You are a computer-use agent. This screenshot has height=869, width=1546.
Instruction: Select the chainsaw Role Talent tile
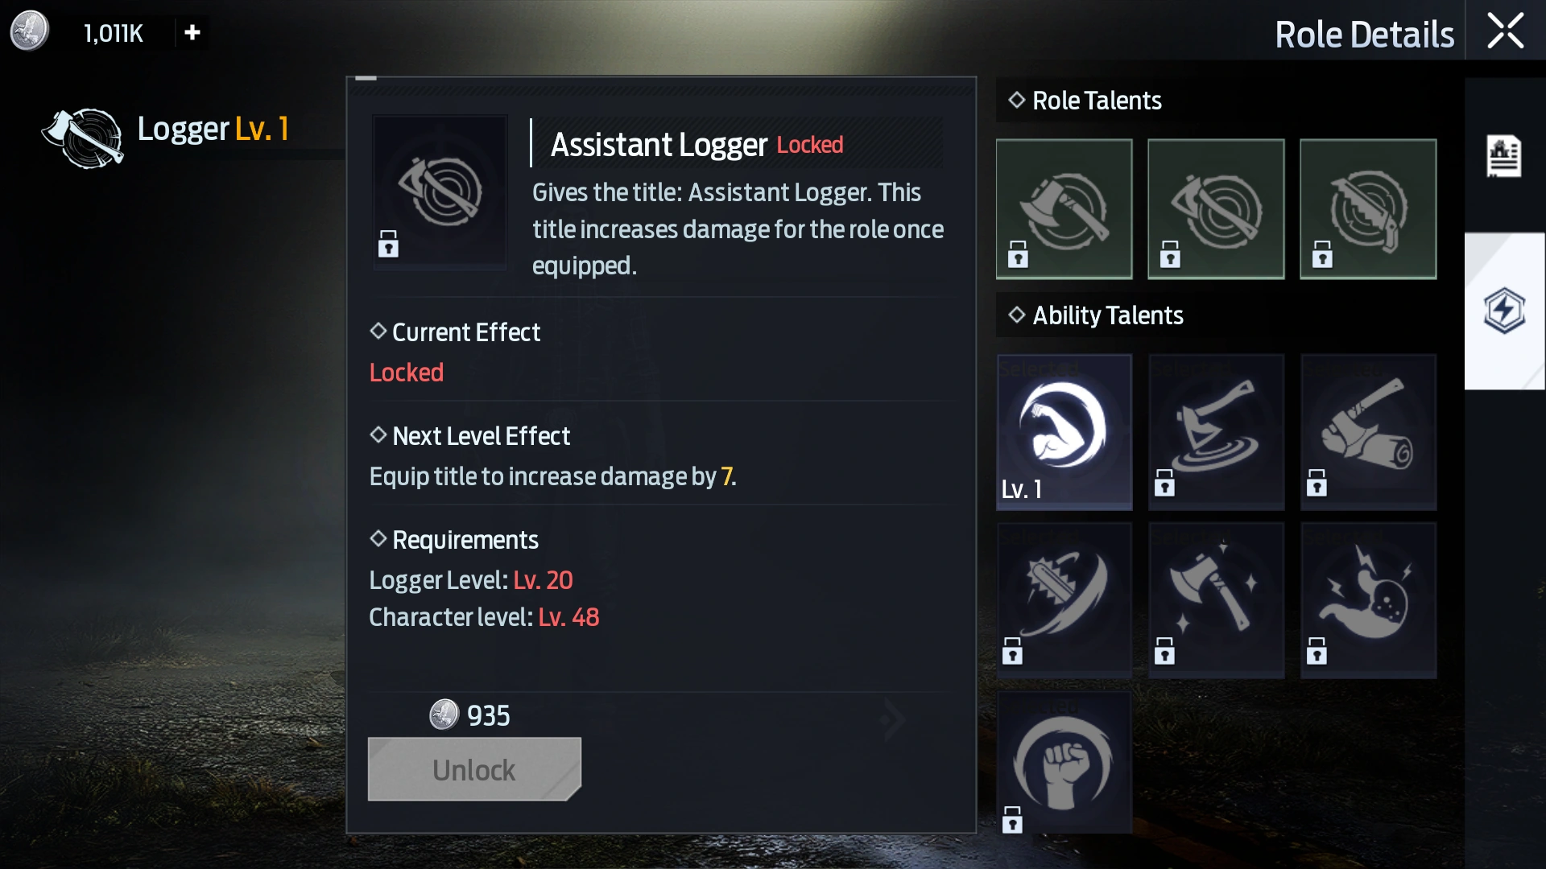[1368, 209]
